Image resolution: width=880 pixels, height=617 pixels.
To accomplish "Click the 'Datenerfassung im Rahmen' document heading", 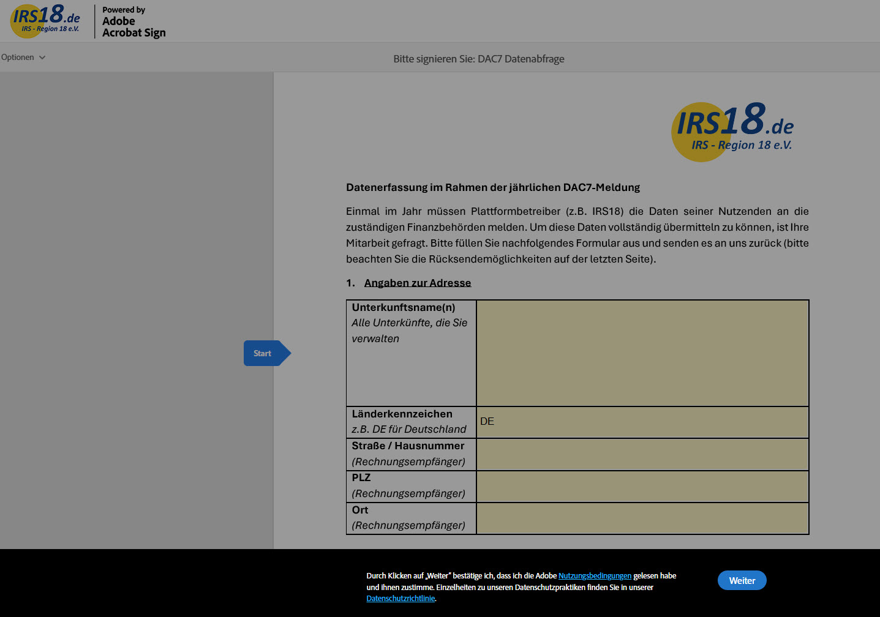I will pyautogui.click(x=492, y=187).
